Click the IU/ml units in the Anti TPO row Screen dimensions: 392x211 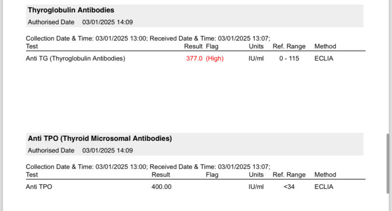(x=256, y=187)
